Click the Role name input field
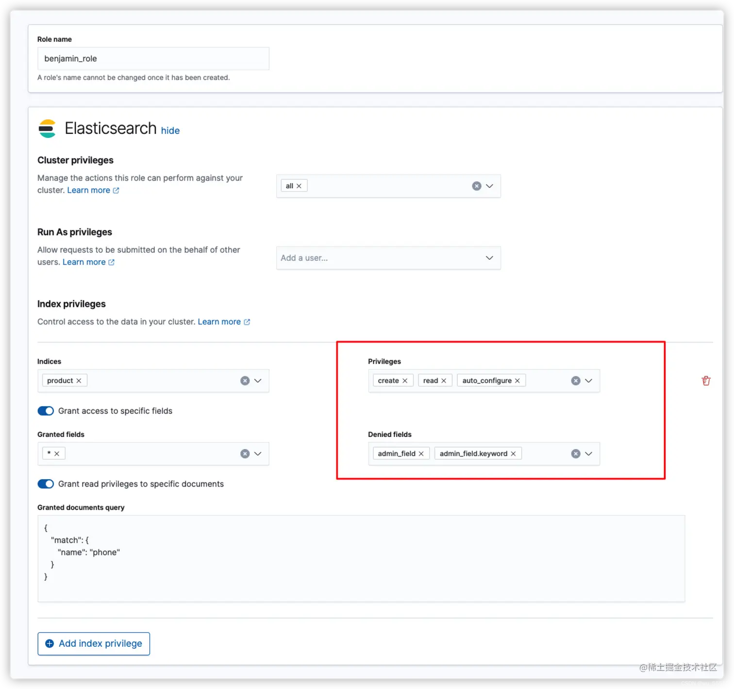The image size is (734, 689). pos(153,59)
